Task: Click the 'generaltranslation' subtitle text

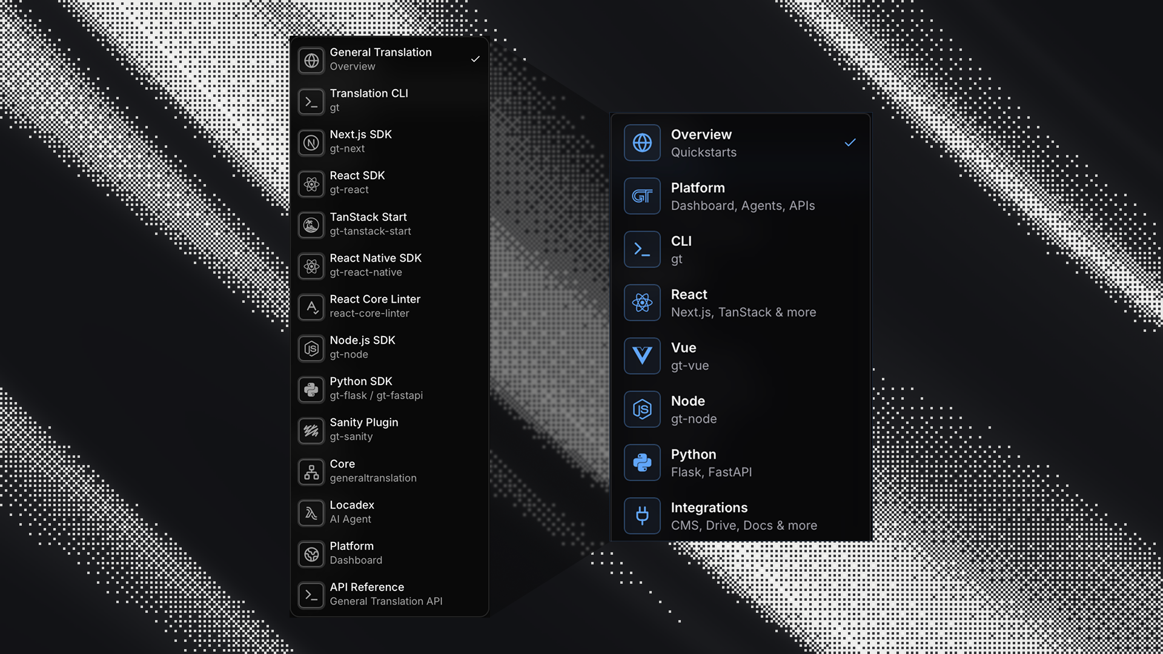Action: click(373, 478)
